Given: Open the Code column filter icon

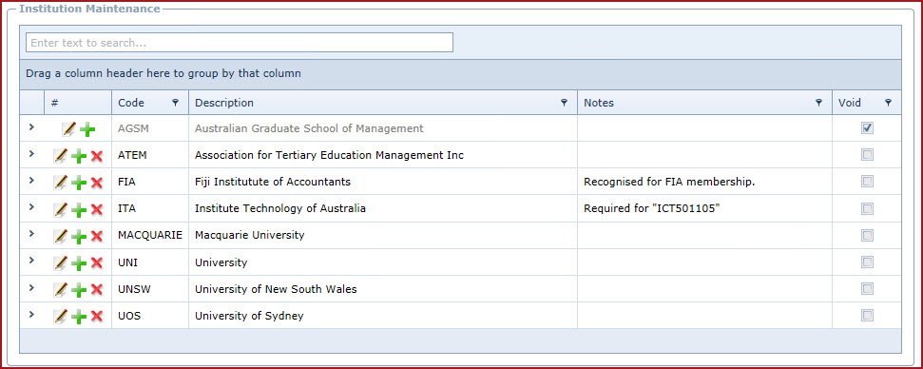Looking at the screenshot, I should click(x=176, y=103).
